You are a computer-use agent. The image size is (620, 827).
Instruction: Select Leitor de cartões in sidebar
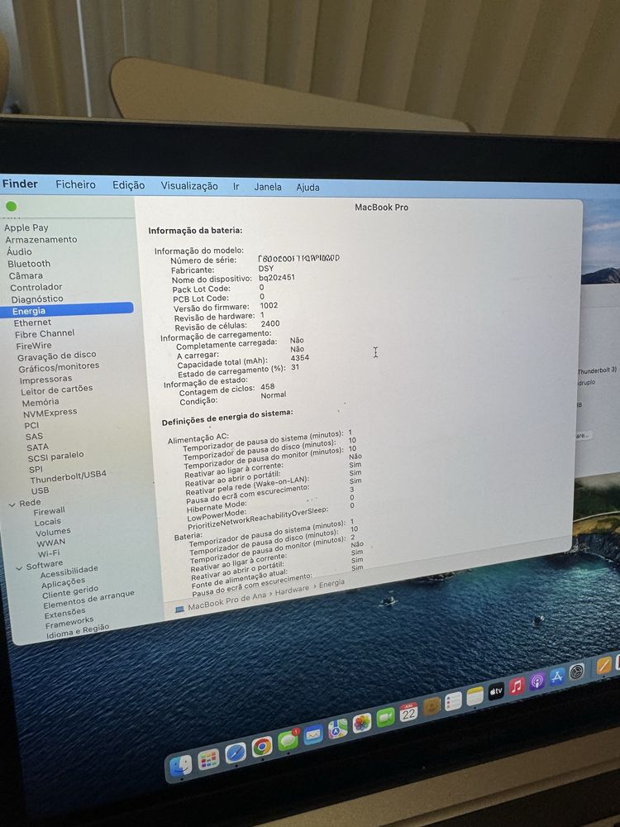tap(56, 390)
